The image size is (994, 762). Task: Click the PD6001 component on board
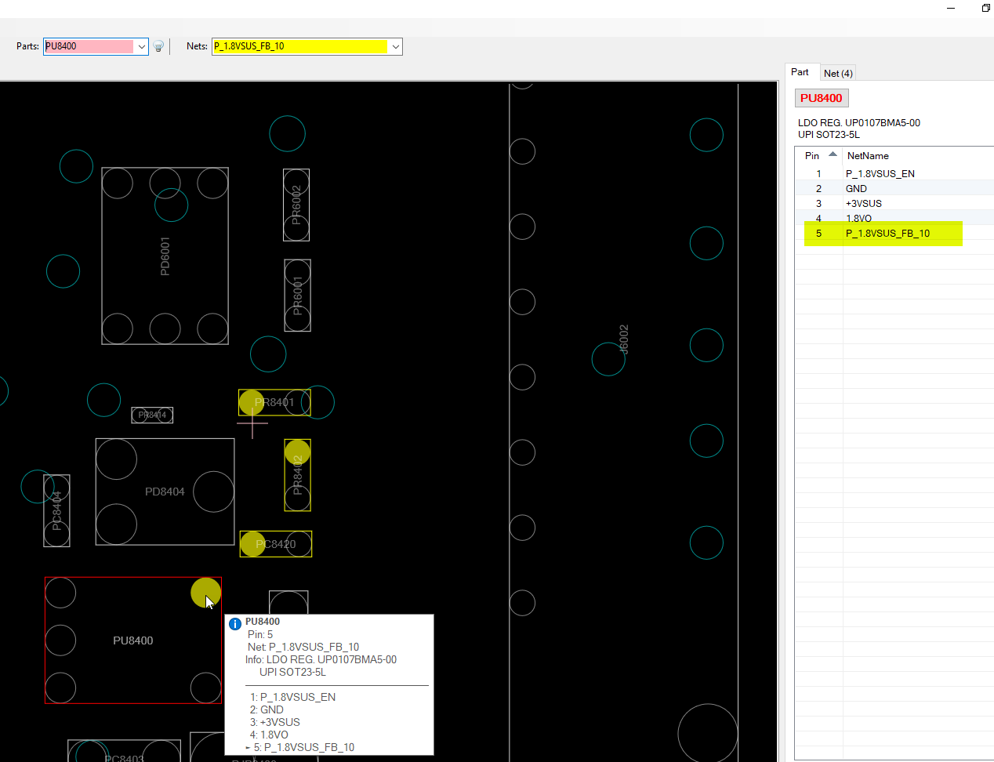pos(165,256)
